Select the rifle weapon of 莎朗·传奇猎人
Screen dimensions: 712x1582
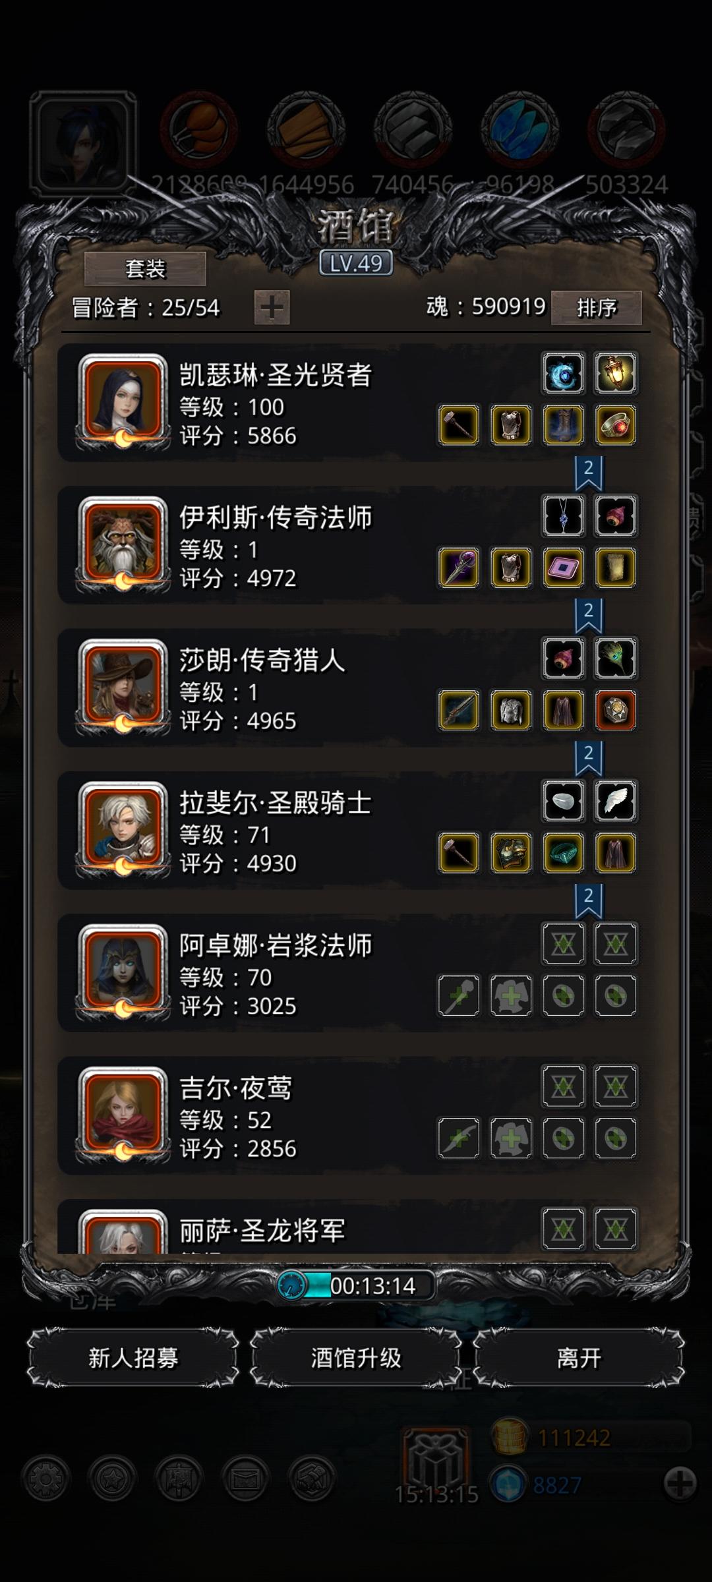(459, 710)
